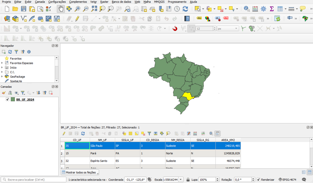313x183 pixels.
Task: Invert selection in attribute table toolbar
Action: 137,134
